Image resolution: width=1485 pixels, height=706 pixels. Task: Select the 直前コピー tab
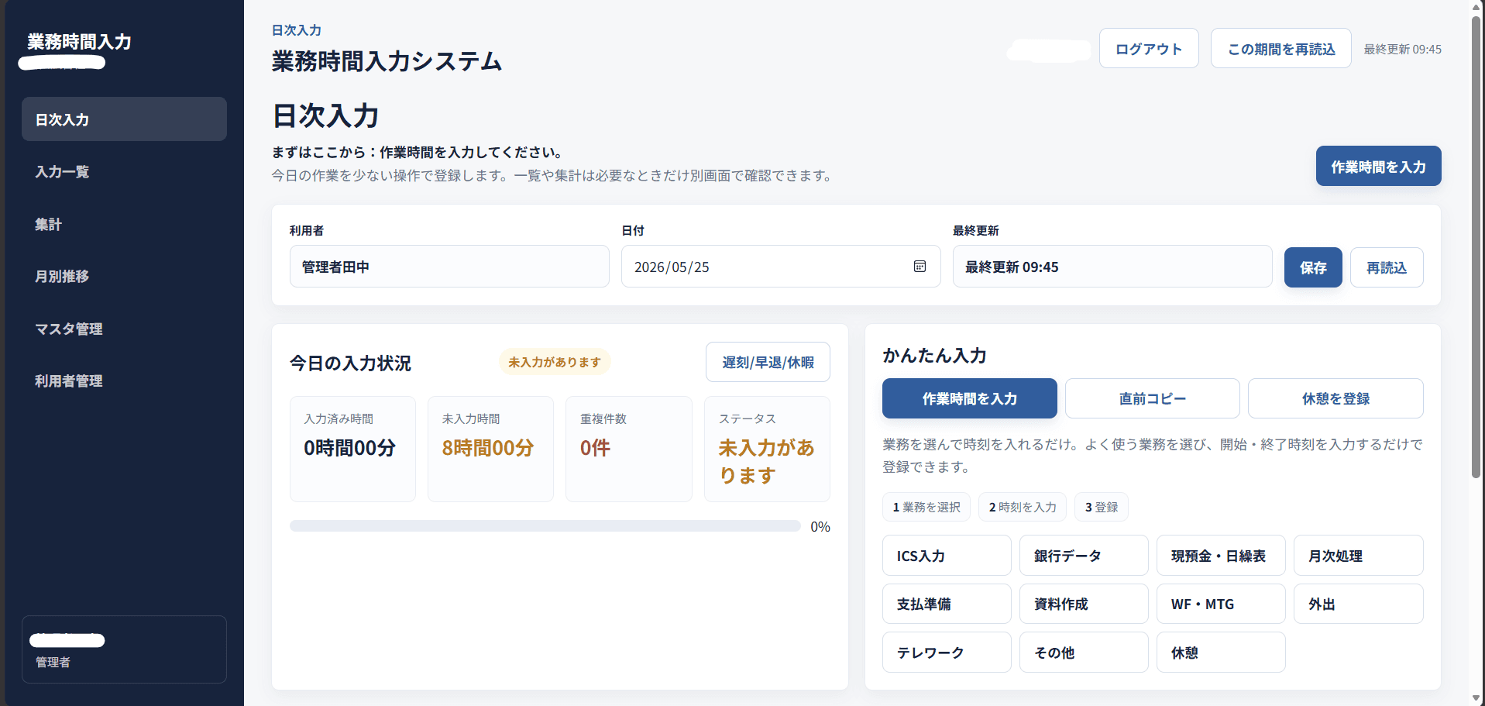tap(1153, 398)
